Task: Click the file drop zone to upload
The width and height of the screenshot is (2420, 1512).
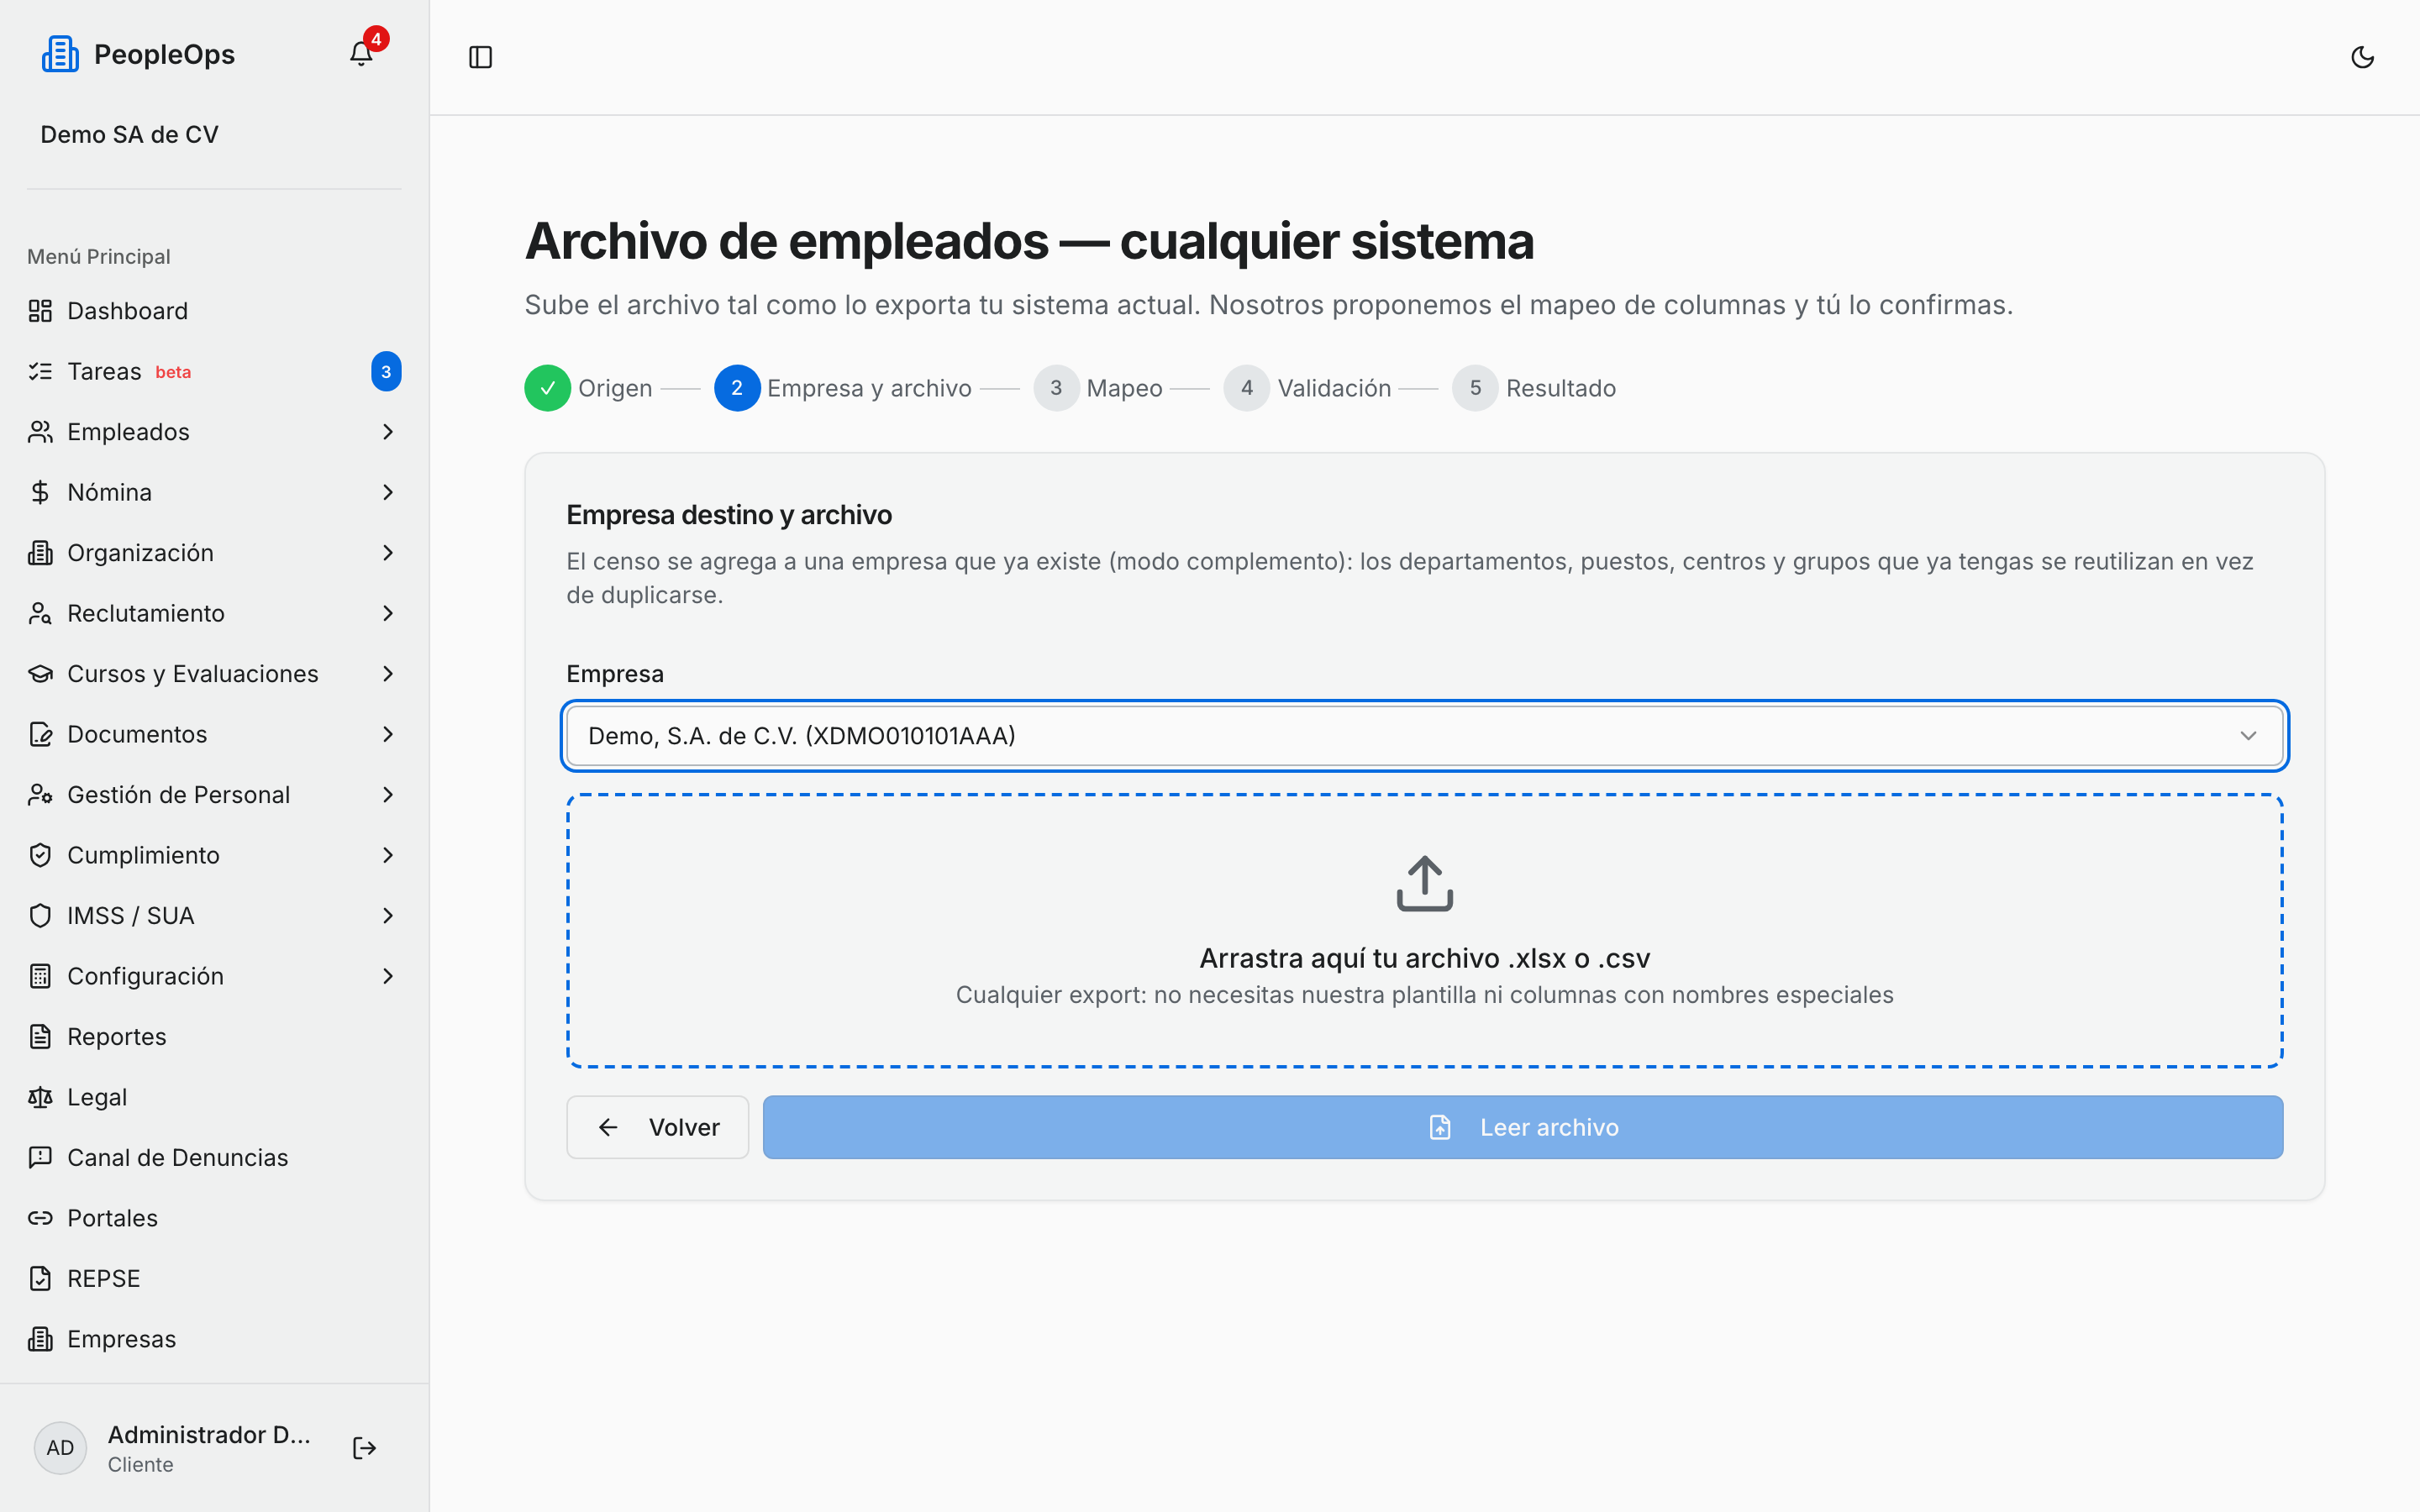Action: click(1424, 931)
